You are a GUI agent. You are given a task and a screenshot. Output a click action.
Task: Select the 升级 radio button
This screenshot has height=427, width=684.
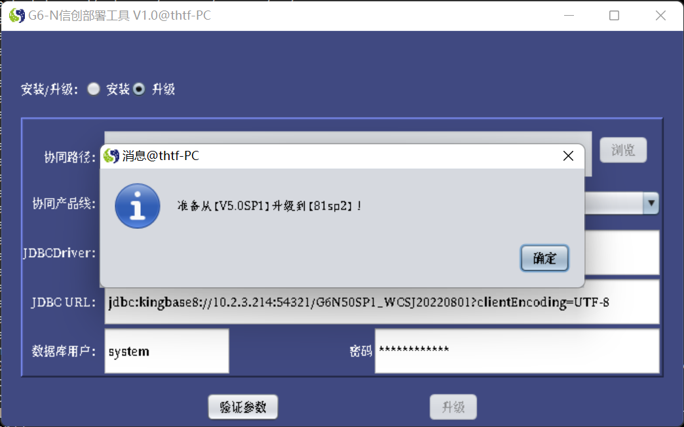point(139,89)
